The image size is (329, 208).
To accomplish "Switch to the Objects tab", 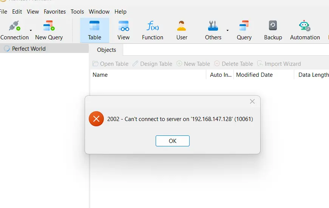I will click(x=106, y=50).
